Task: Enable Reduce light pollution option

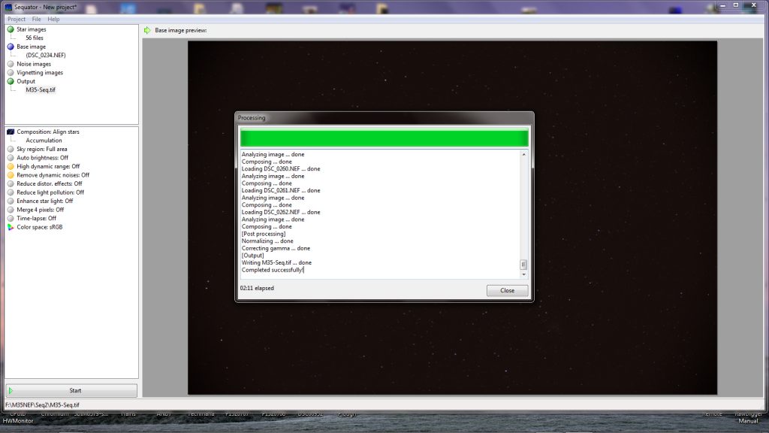Action: tap(50, 192)
